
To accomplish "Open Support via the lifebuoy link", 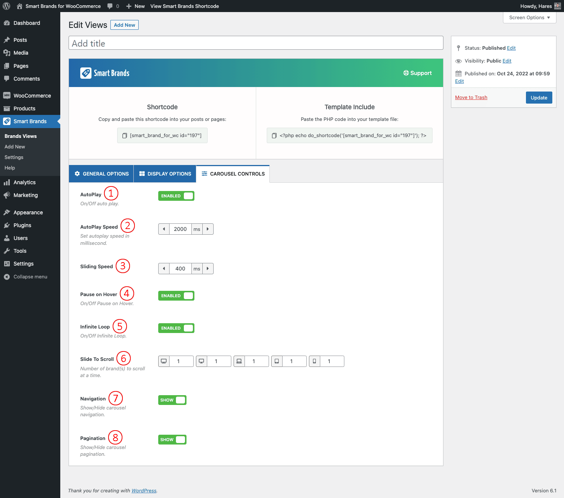I will [417, 73].
